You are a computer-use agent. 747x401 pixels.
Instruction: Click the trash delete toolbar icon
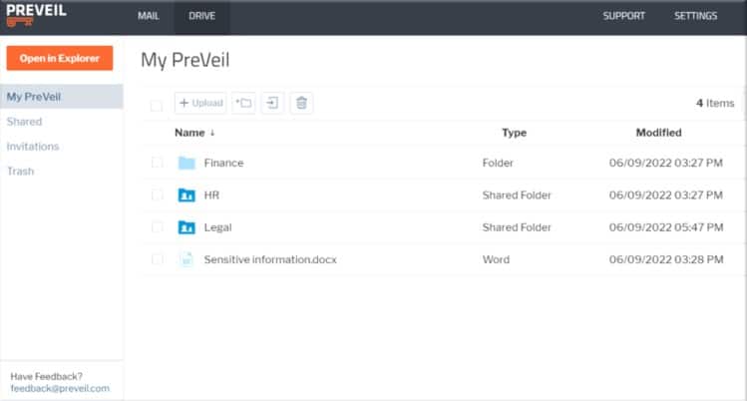coord(301,103)
